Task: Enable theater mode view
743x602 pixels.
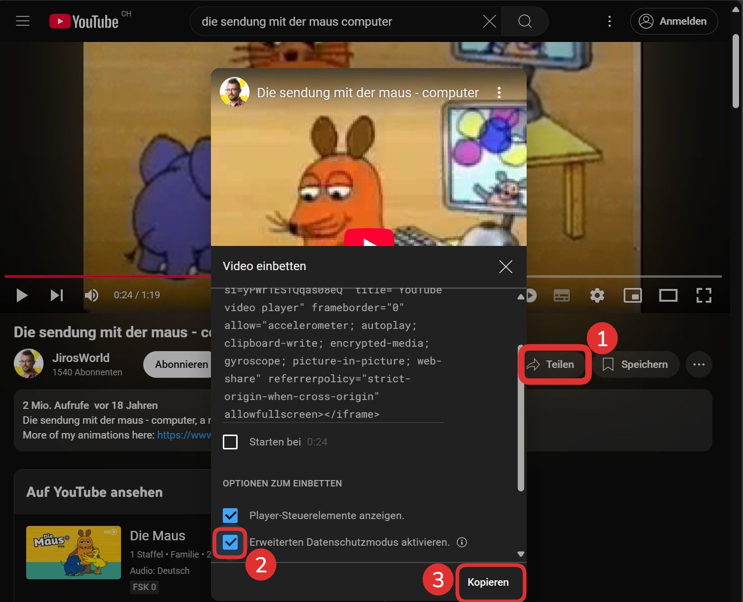Action: point(668,295)
